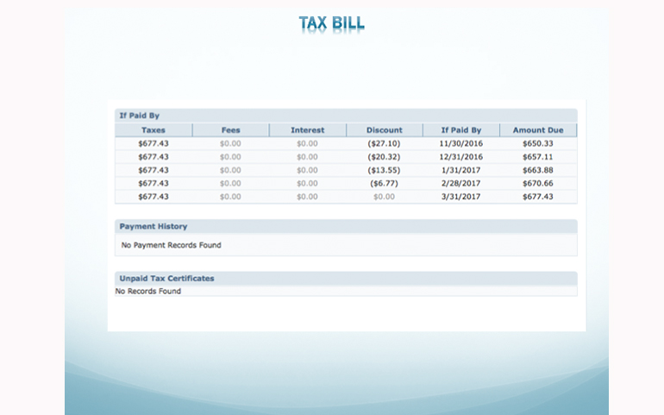Click the $670.66 amount due cell
This screenshot has height=415, width=664.
click(538, 183)
